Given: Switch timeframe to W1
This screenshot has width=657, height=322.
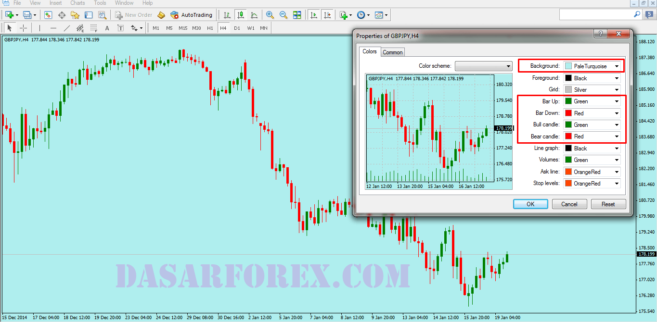Looking at the screenshot, I should pyautogui.click(x=251, y=28).
